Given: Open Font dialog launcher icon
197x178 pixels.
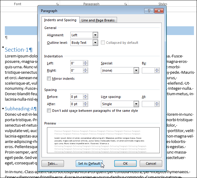Looking at the screenshot, I should pyautogui.click(x=57, y=4).
